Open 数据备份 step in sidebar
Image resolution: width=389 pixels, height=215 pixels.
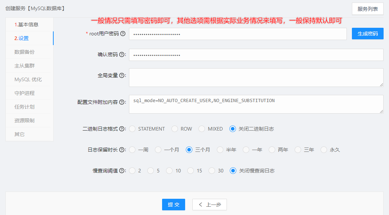[x=24, y=52]
